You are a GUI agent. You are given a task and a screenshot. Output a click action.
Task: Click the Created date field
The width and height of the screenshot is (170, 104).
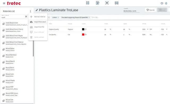pyautogui.click(x=131, y=11)
